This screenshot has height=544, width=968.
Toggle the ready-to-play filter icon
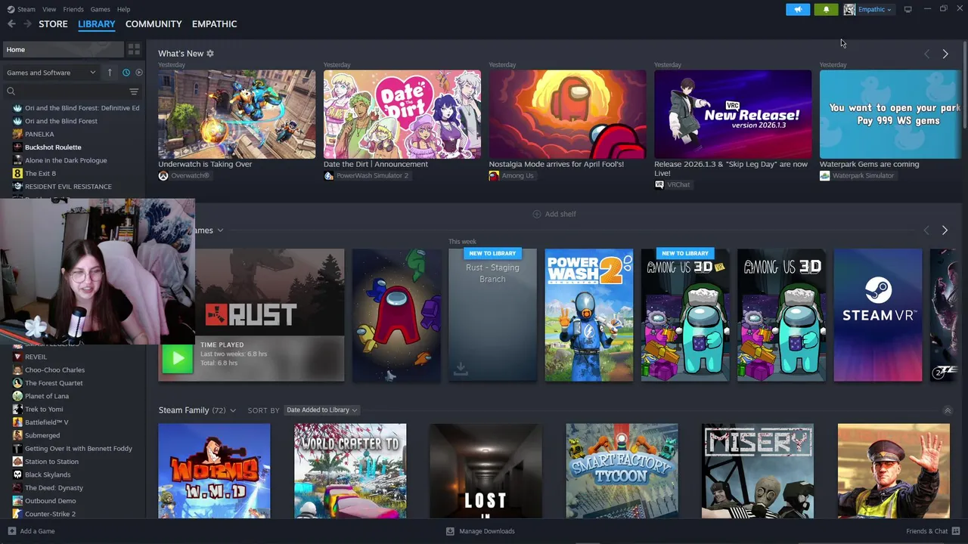pos(139,73)
